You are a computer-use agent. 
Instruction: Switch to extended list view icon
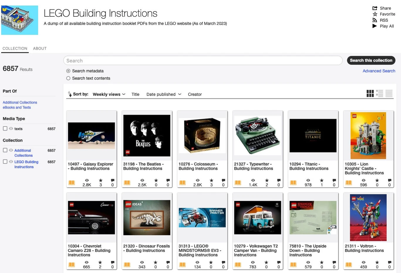[x=380, y=94]
